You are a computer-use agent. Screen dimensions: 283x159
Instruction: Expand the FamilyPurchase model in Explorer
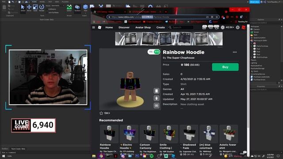[252, 46]
